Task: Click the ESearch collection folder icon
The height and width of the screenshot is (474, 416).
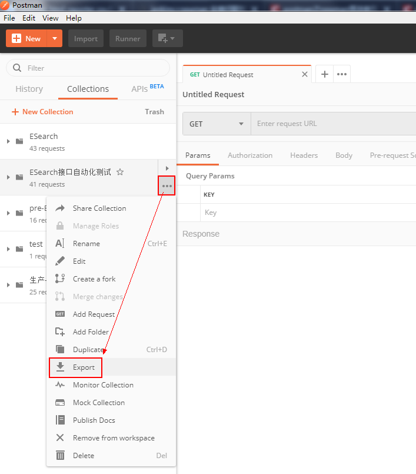Action: coord(19,141)
